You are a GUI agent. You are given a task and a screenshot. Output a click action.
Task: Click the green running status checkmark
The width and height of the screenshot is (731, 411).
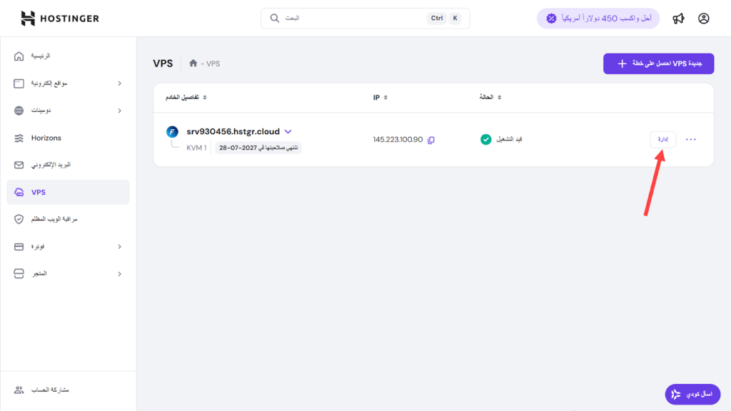[x=485, y=139]
